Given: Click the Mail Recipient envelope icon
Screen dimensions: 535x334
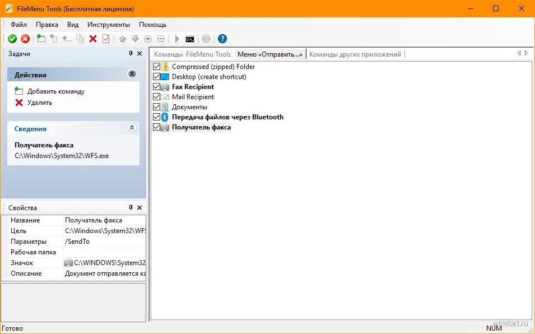Looking at the screenshot, I should click(x=165, y=97).
